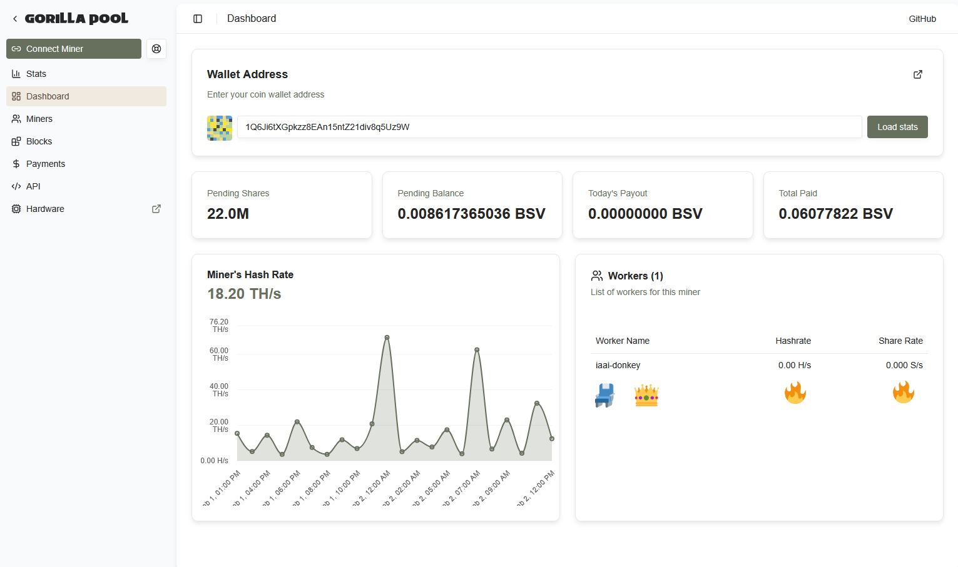This screenshot has height=567, width=958.
Task: Click the Dashboard grid icon
Action: tap(16, 96)
